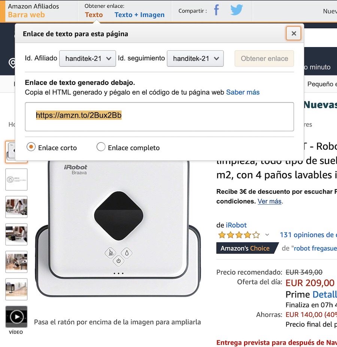The height and width of the screenshot is (347, 337).
Task: Open the Amazon's Choice badge
Action: click(247, 248)
